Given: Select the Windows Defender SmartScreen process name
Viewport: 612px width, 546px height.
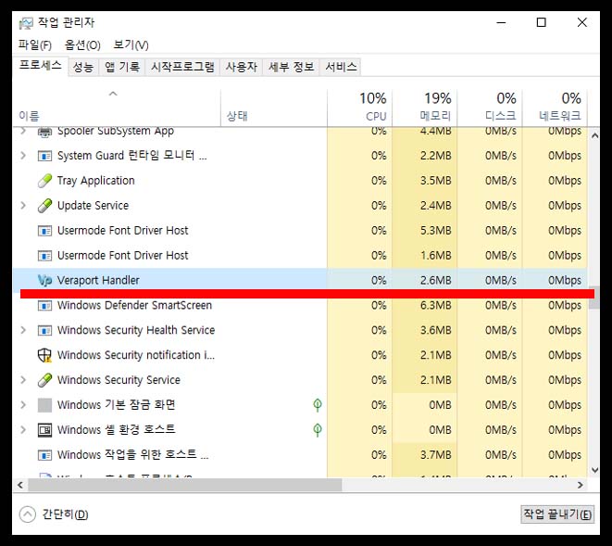Looking at the screenshot, I should [134, 305].
